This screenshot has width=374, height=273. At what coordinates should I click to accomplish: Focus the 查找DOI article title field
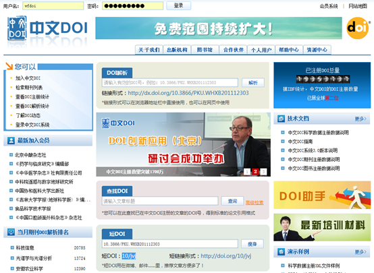pyautogui.click(x=160, y=201)
